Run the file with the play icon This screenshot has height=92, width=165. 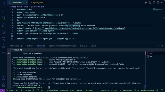click(146, 3)
